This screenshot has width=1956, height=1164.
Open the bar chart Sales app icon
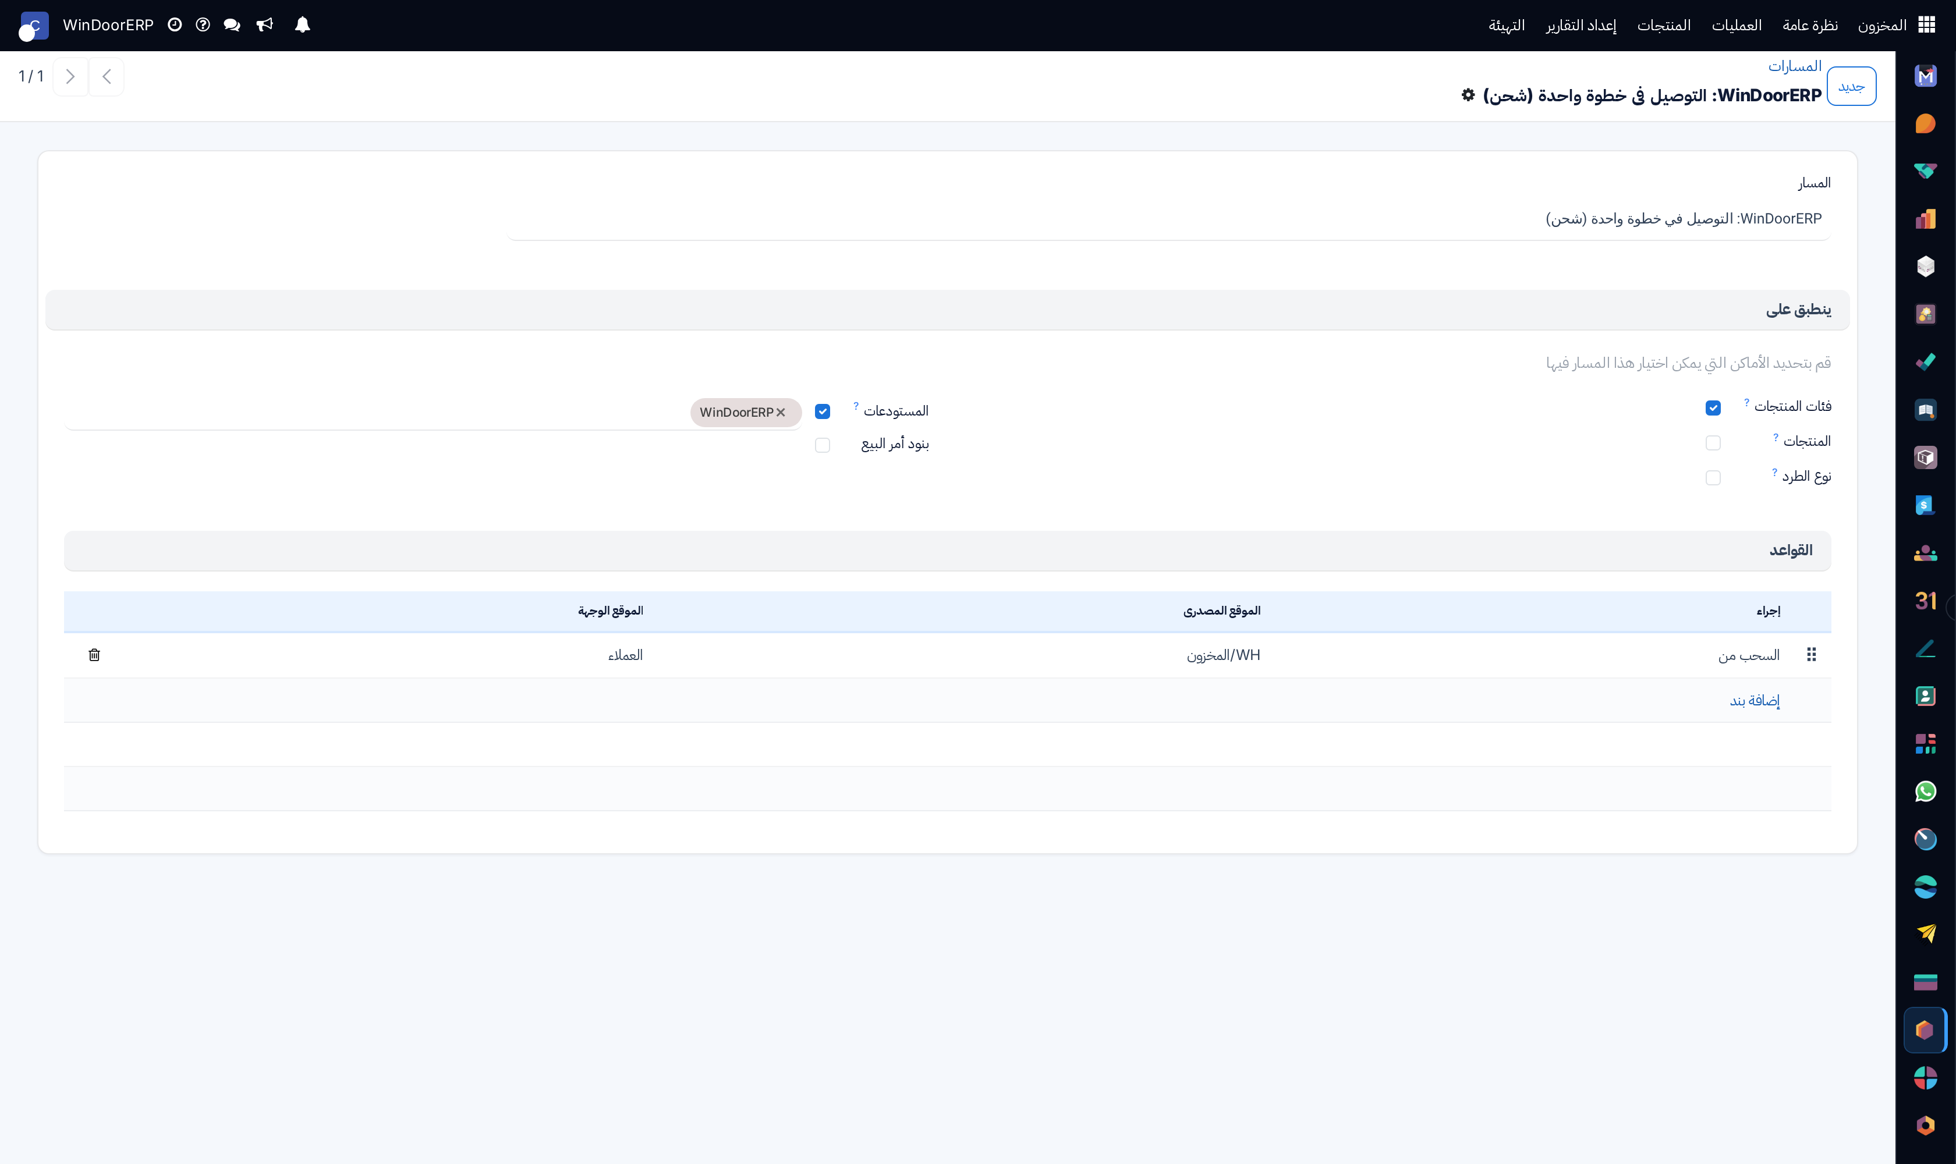(1925, 219)
